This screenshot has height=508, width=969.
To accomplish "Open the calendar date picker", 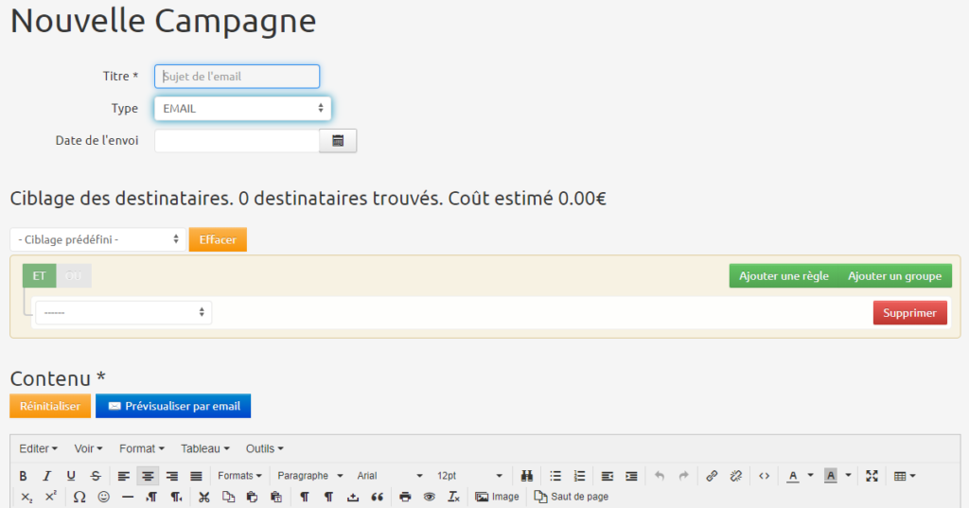I will pyautogui.click(x=338, y=141).
